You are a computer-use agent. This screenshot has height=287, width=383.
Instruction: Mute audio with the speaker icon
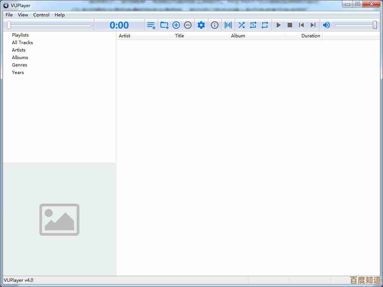[327, 25]
